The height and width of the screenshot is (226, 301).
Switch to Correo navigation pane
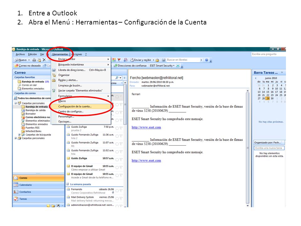click(39, 178)
